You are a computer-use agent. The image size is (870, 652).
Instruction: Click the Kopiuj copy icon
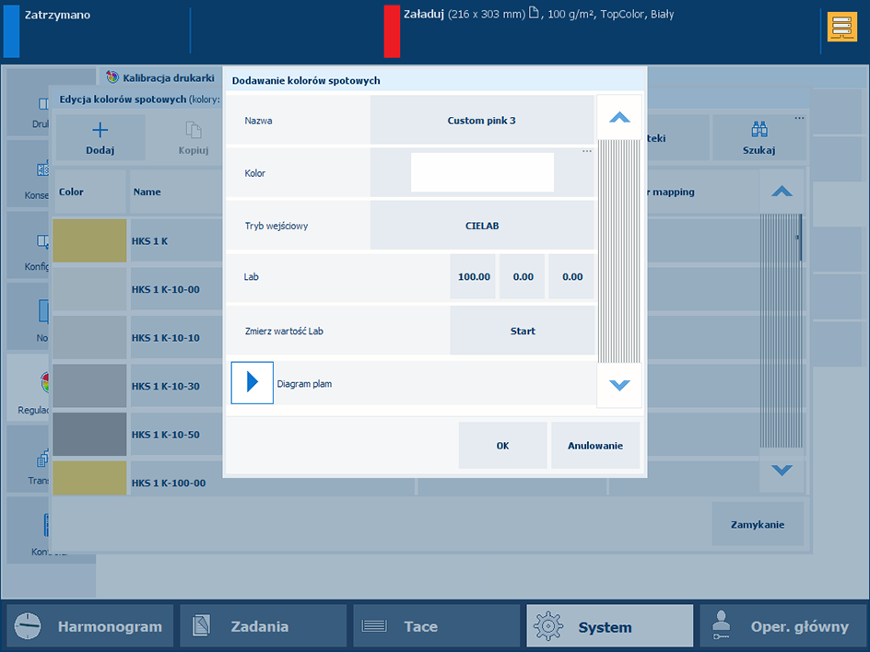pyautogui.click(x=194, y=130)
